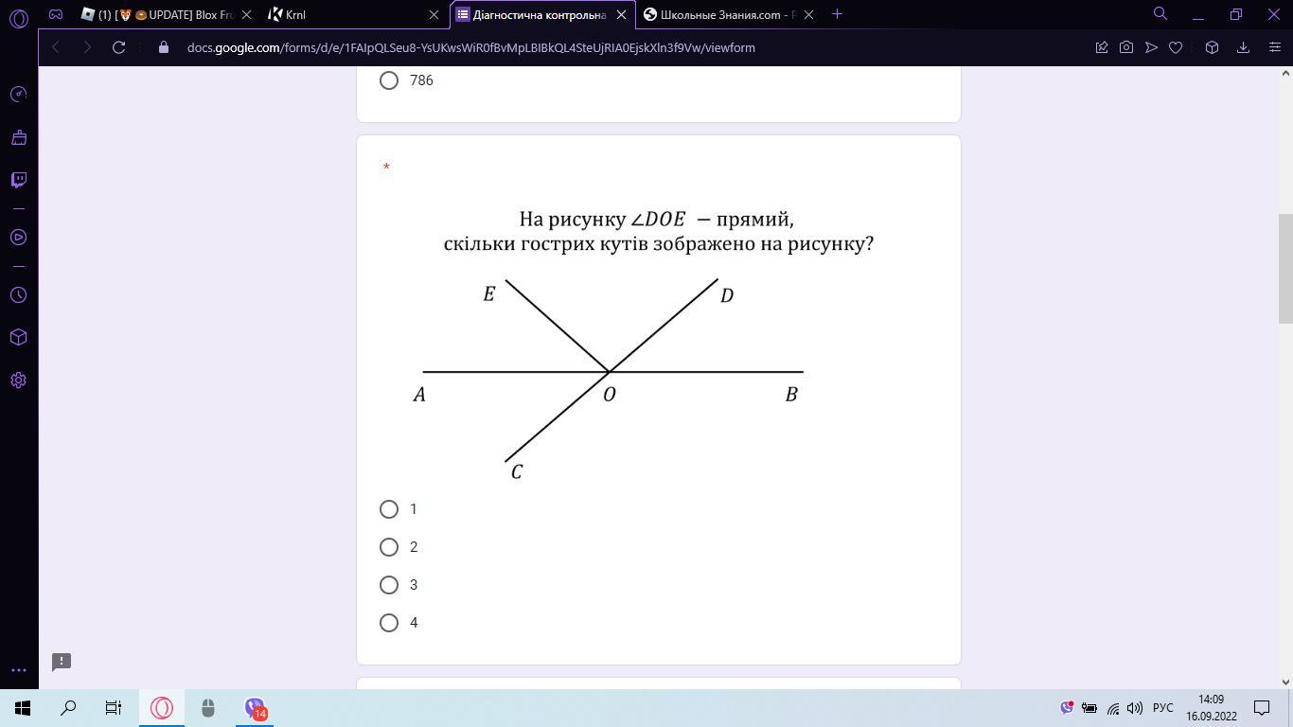The image size is (1293, 727).
Task: Click the report problem feedback icon
Action: point(62,662)
